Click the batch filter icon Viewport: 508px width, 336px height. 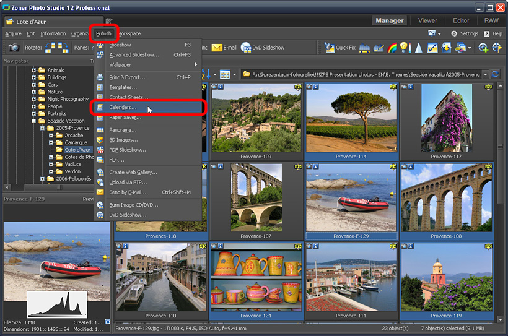[x=460, y=48]
